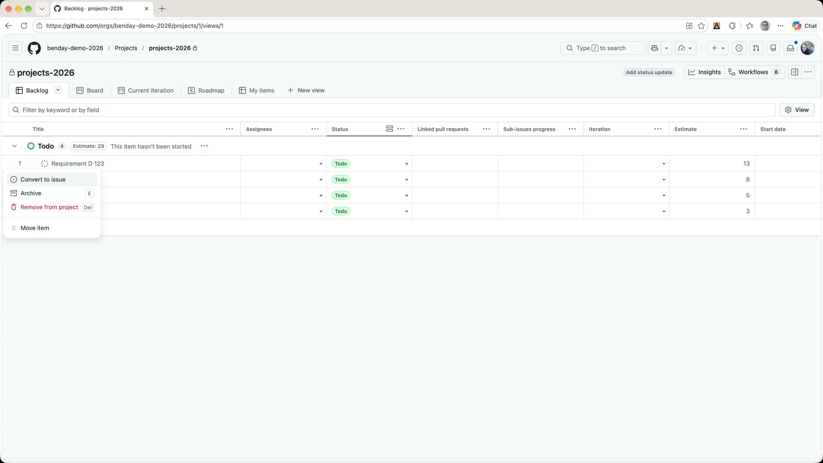
Task: Open project more options ellipsis menu
Action: (808, 72)
